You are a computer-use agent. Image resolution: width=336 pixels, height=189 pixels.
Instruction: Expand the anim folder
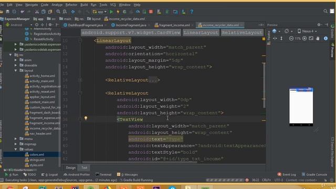(x=16, y=60)
